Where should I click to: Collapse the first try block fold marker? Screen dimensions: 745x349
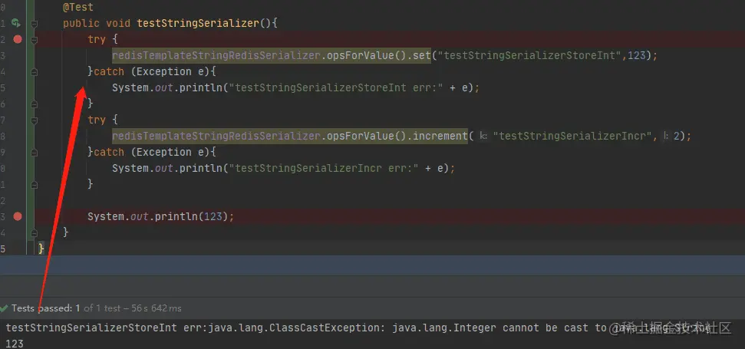pyautogui.click(x=34, y=40)
